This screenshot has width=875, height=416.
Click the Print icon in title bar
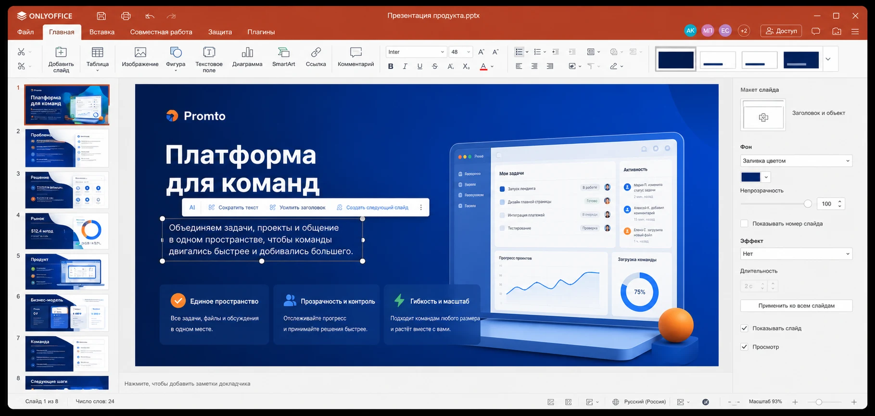tap(126, 16)
